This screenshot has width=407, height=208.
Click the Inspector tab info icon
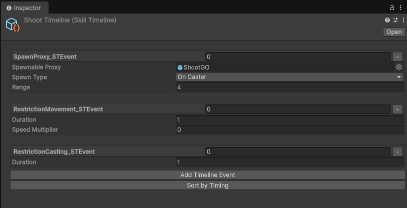(9, 8)
